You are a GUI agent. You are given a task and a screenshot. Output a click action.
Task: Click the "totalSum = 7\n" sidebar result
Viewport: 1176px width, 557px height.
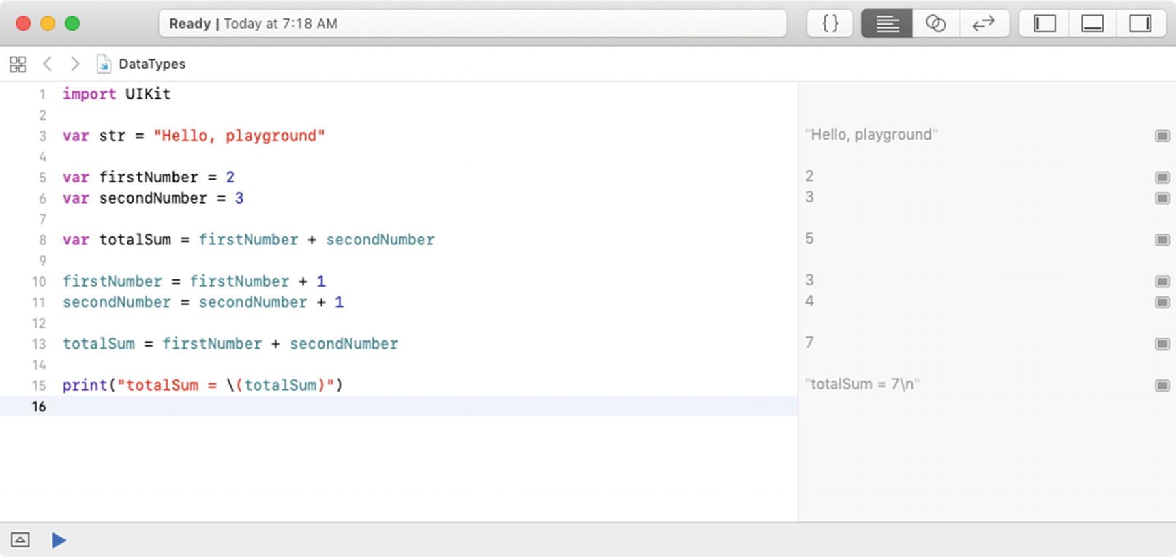(862, 384)
